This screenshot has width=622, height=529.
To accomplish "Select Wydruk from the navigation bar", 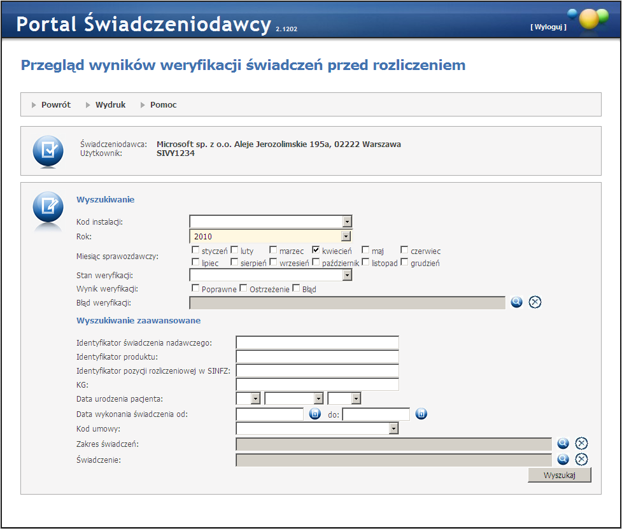I will [x=110, y=105].
